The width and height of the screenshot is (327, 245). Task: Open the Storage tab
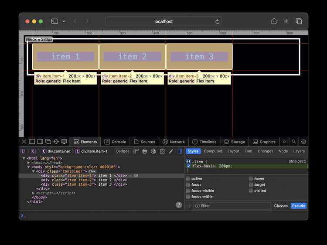click(x=234, y=142)
